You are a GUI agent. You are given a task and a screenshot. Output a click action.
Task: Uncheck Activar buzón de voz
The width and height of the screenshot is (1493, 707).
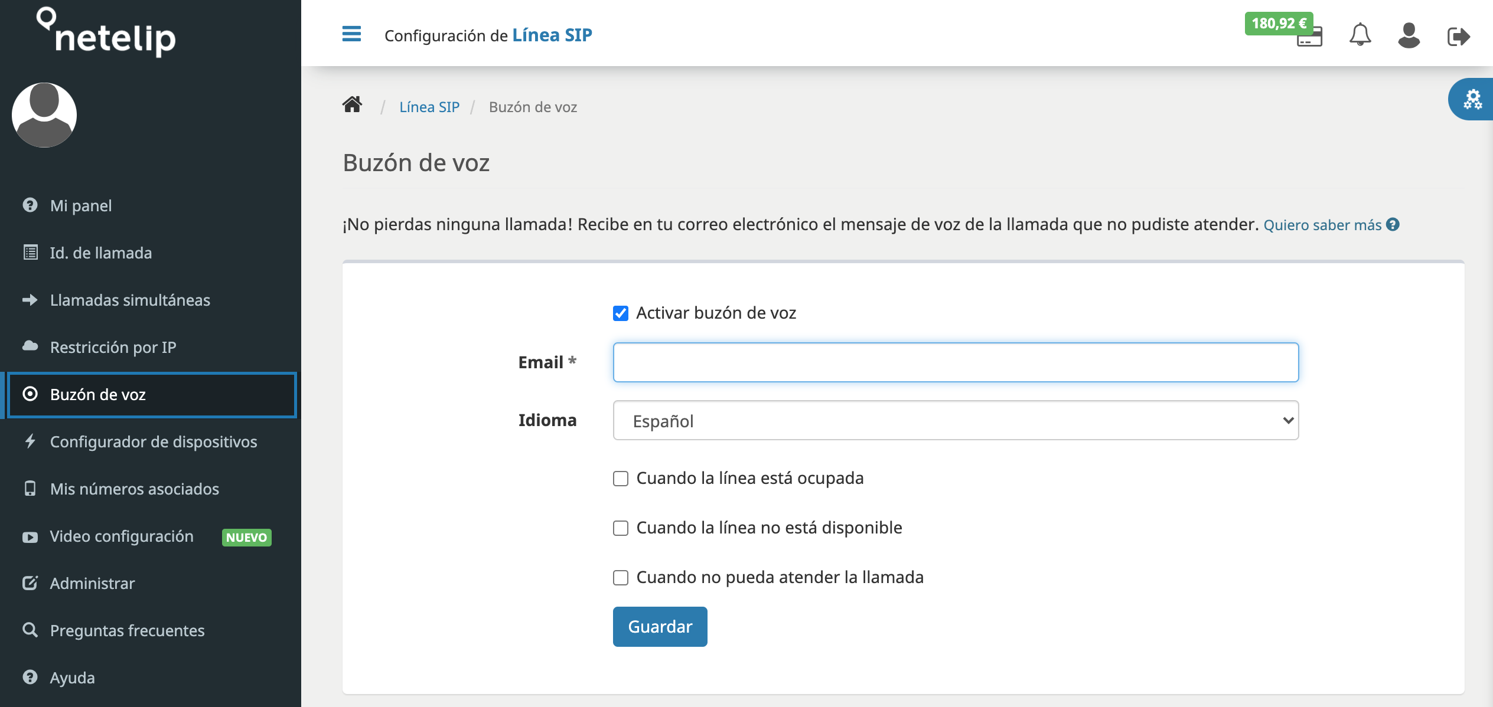pos(620,313)
